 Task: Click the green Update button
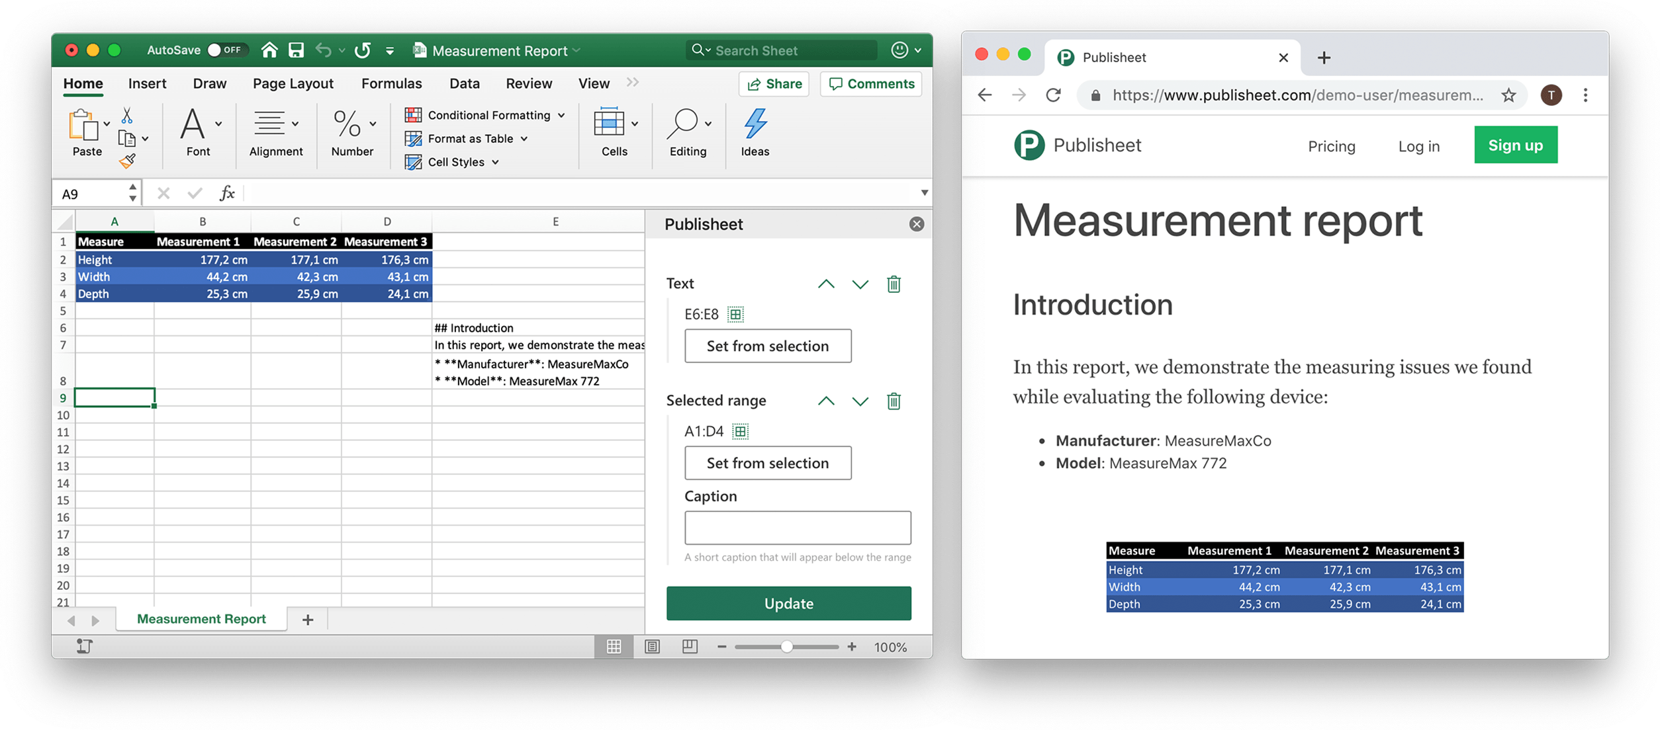pos(788,603)
